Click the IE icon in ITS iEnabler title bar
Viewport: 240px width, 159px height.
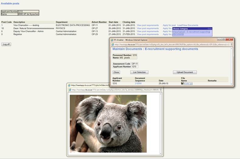coord(112,40)
